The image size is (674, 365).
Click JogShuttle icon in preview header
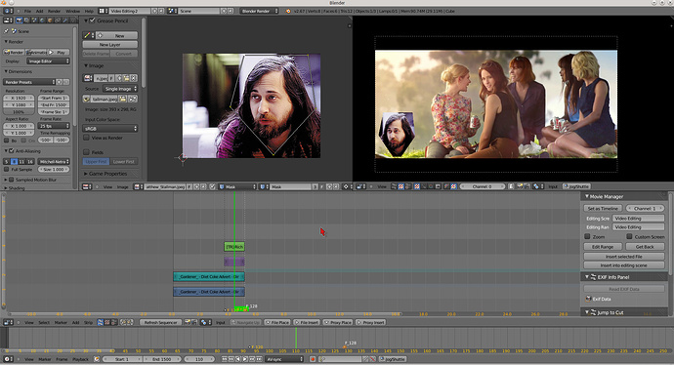[567, 186]
